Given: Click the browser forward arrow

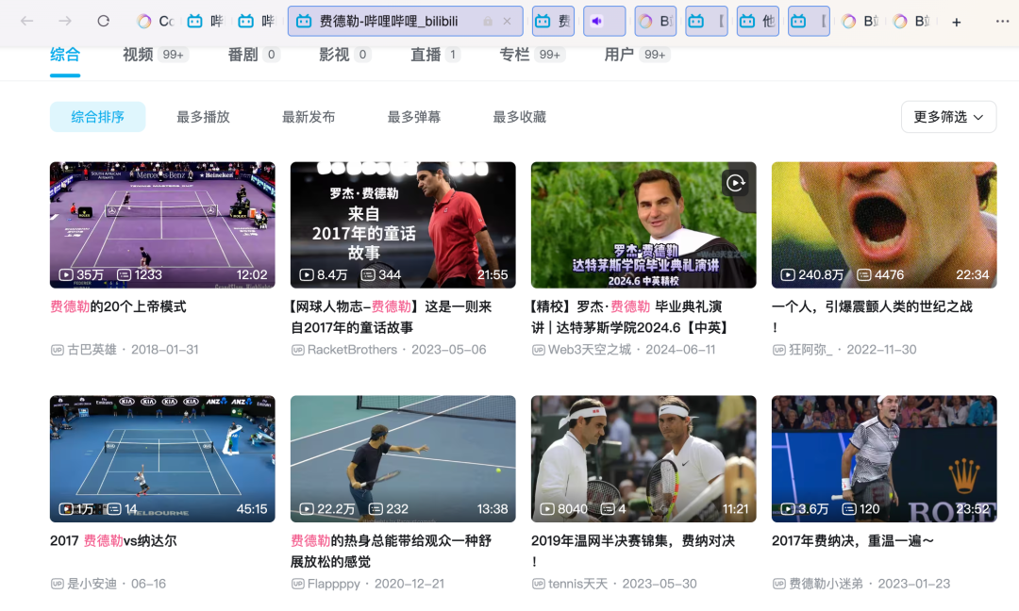Looking at the screenshot, I should [x=65, y=21].
